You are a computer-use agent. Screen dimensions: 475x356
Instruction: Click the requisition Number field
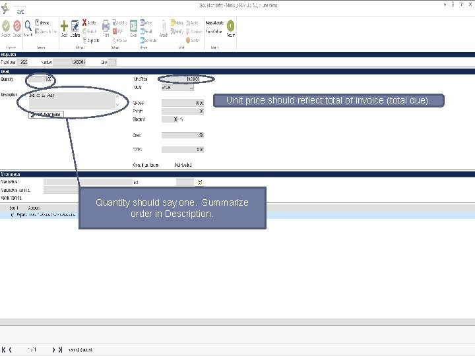[x=69, y=63]
